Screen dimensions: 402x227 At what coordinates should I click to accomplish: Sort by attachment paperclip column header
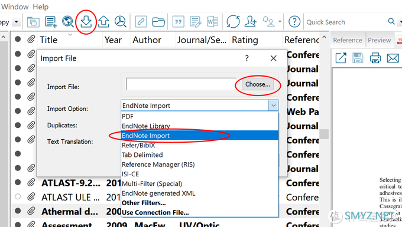[x=31, y=39]
